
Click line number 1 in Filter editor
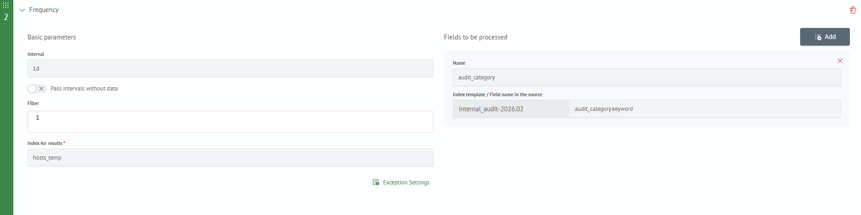tap(38, 118)
